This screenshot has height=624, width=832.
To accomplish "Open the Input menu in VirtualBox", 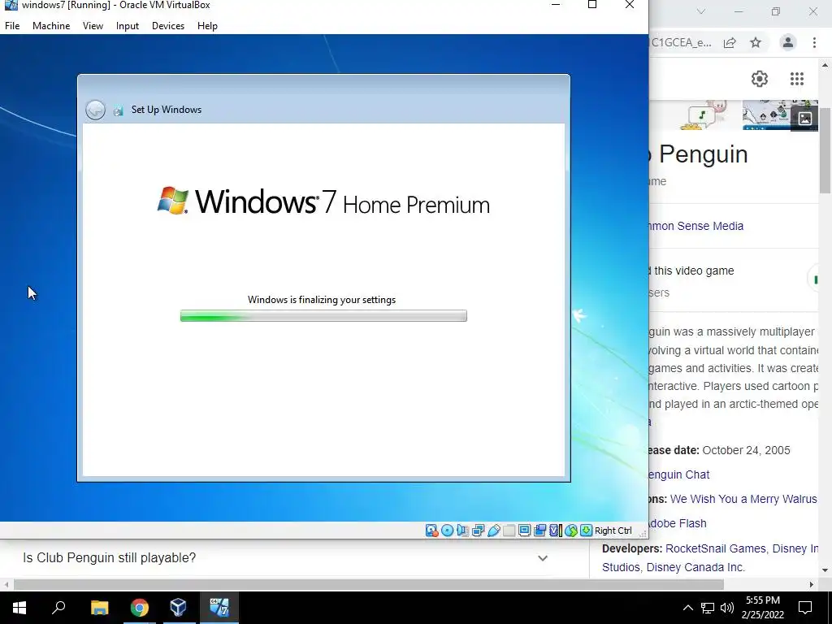I will click(128, 25).
